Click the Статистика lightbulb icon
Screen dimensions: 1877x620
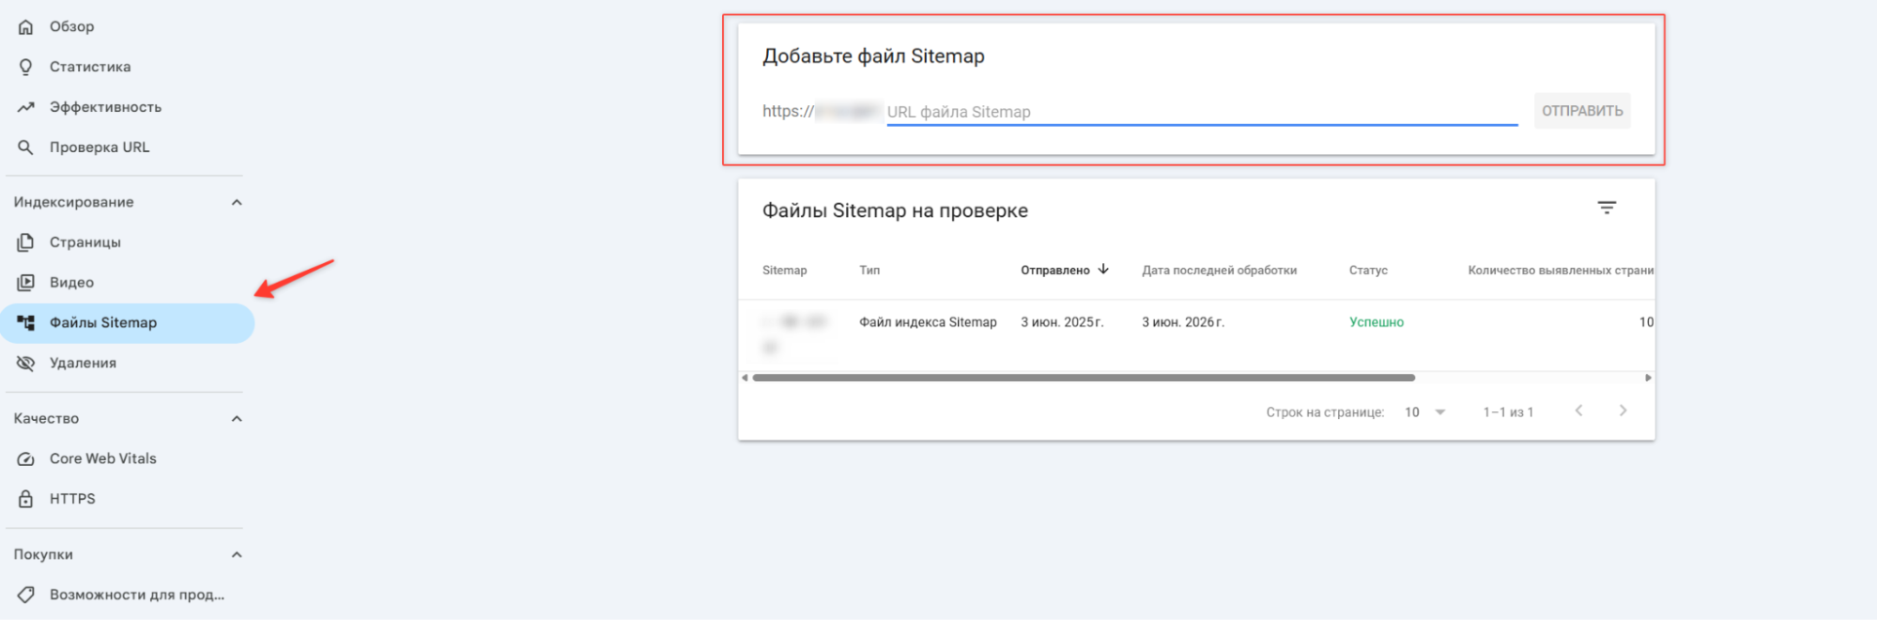(x=25, y=67)
